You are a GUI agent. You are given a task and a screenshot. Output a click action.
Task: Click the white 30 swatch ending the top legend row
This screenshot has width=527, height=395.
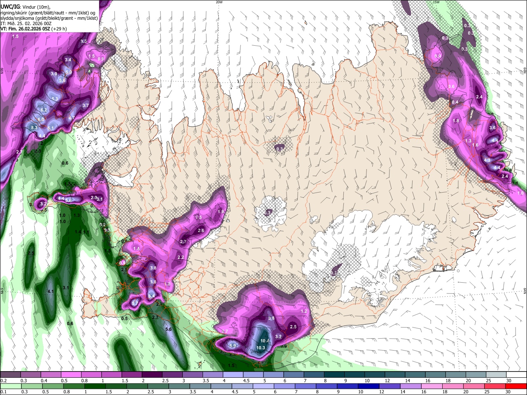point(516,375)
